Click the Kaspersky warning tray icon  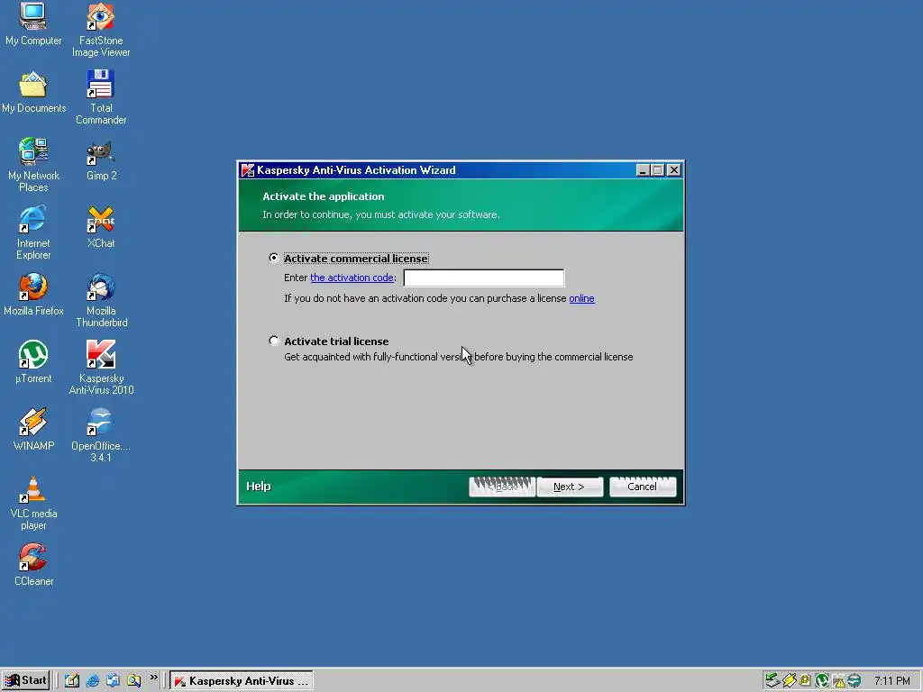838,681
